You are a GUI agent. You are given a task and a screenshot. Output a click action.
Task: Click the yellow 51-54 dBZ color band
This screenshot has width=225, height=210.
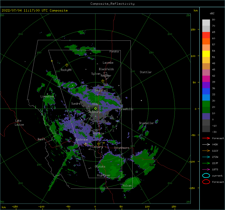[x=206, y=54]
